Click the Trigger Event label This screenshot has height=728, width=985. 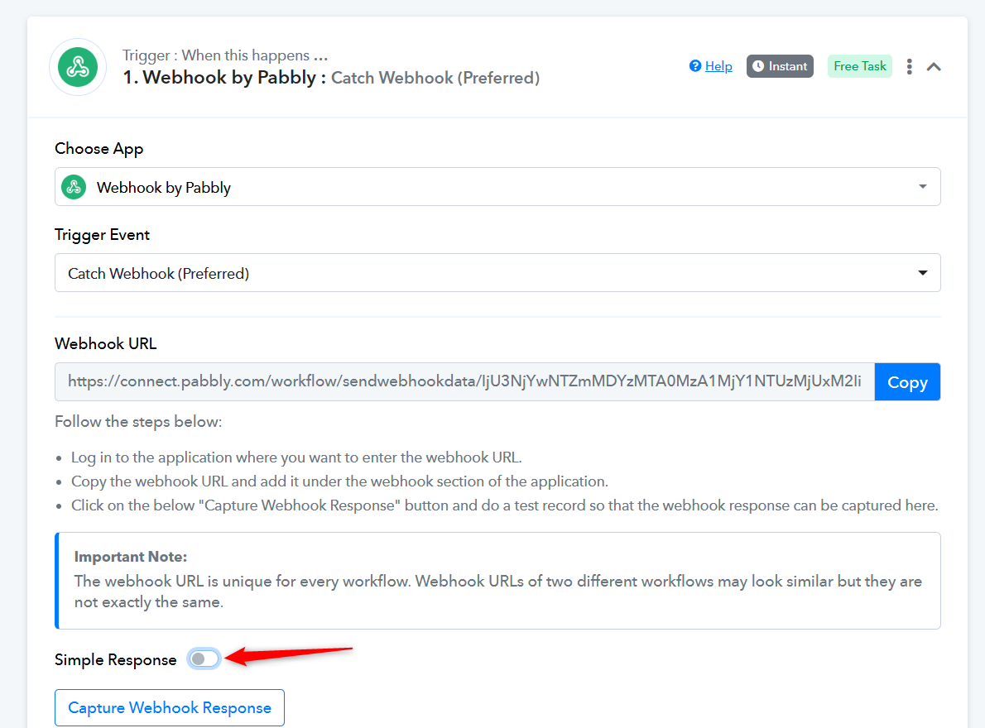[102, 235]
